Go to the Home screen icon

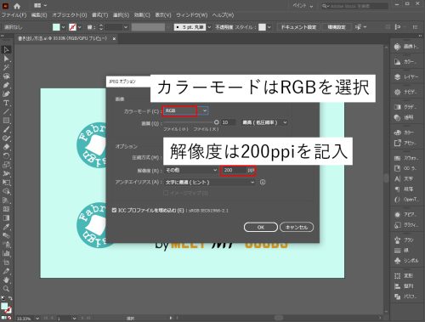click(x=17, y=6)
